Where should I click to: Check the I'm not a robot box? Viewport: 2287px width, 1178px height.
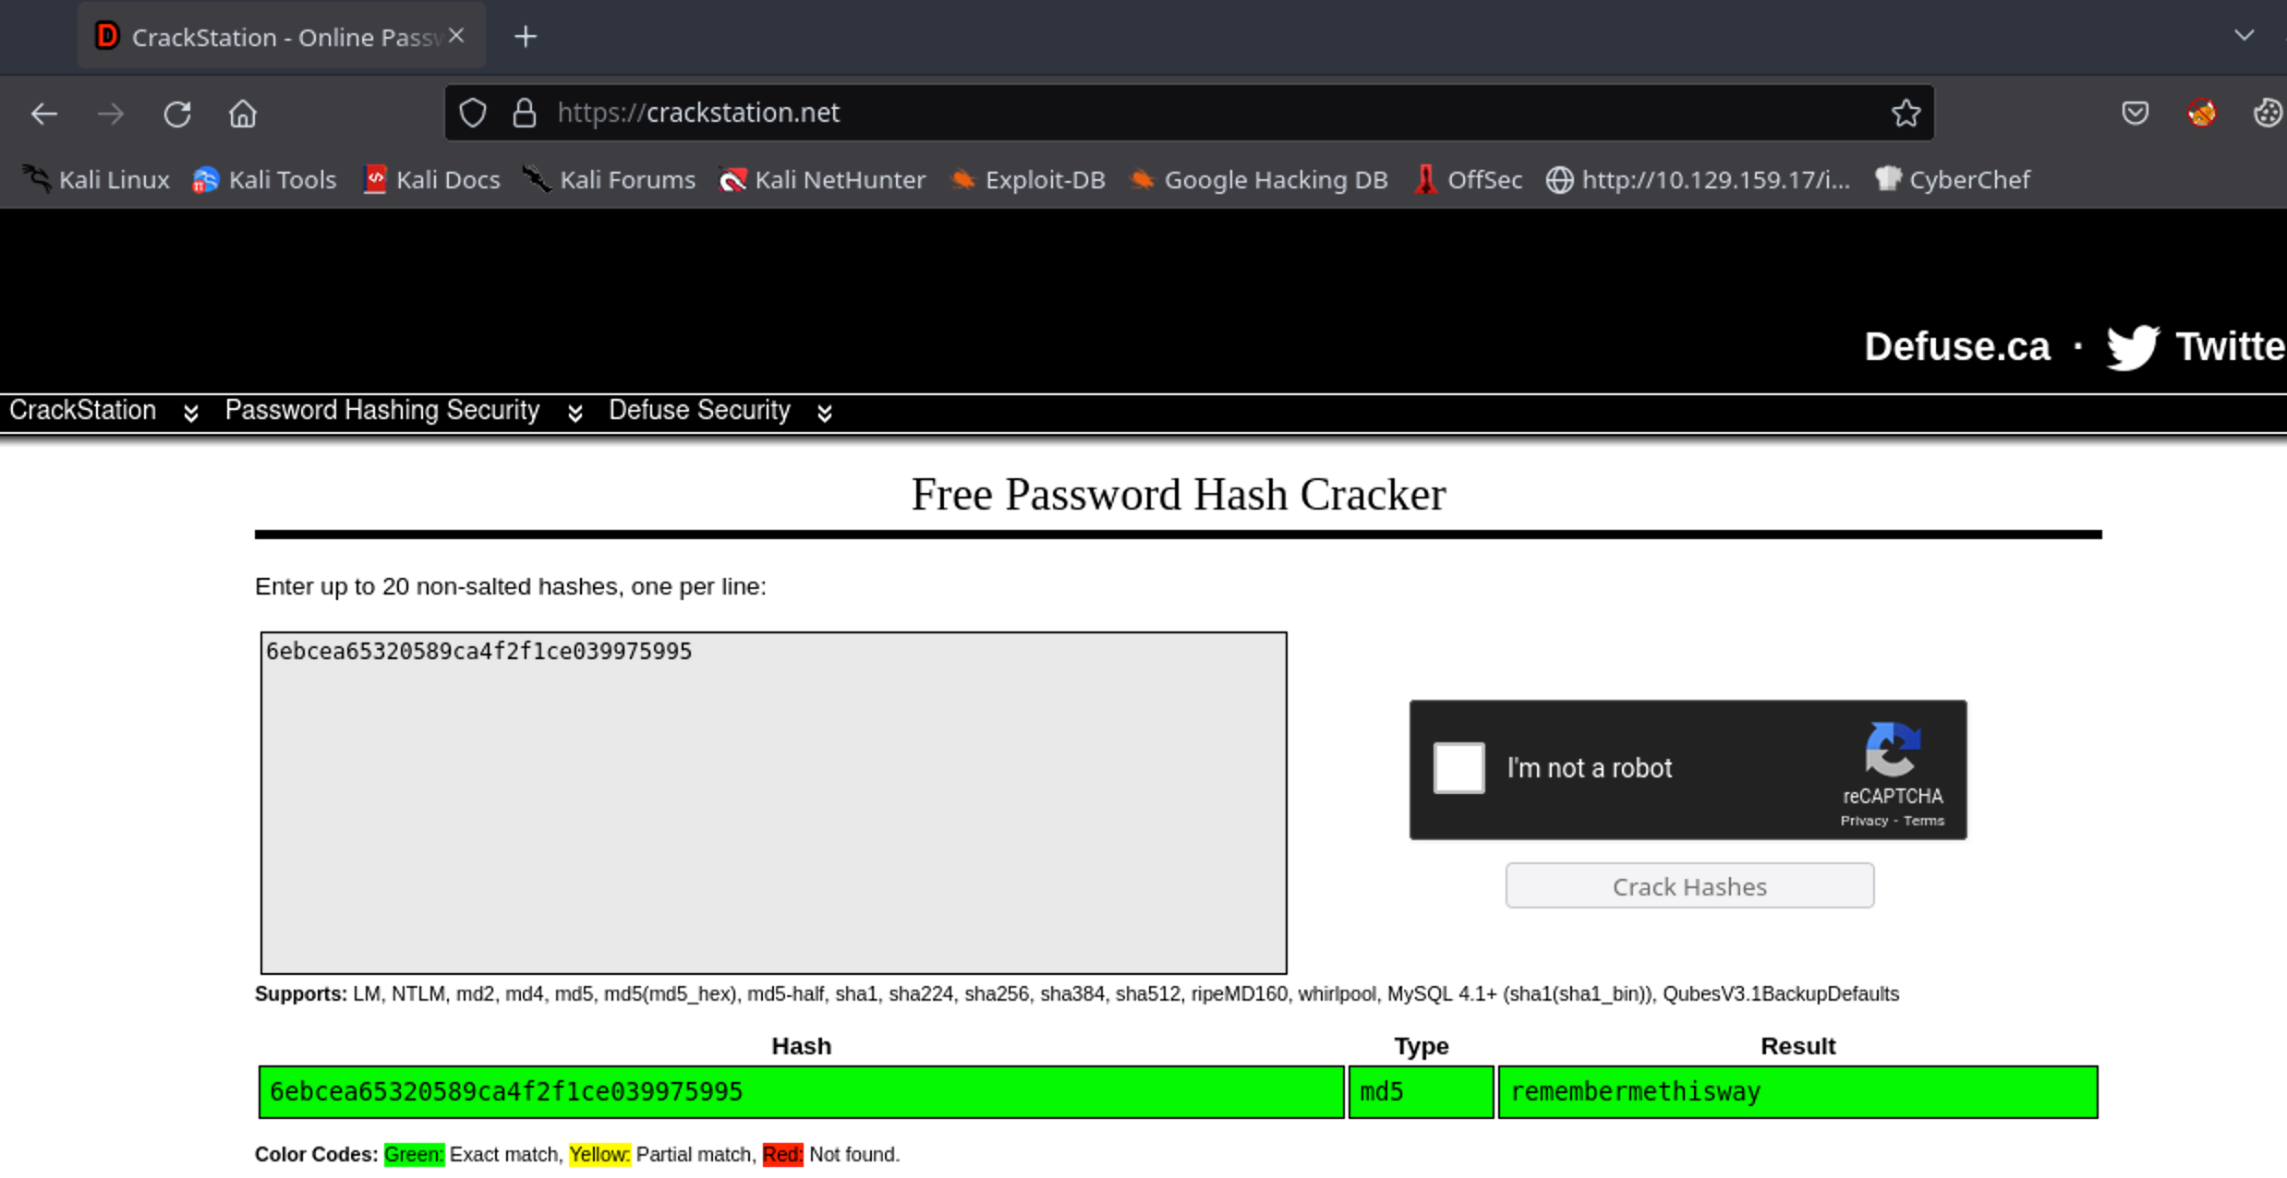click(x=1459, y=768)
